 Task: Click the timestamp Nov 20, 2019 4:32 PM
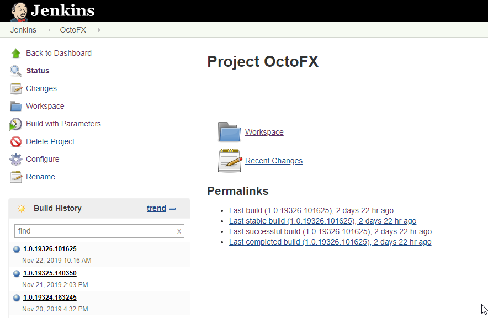(x=55, y=309)
